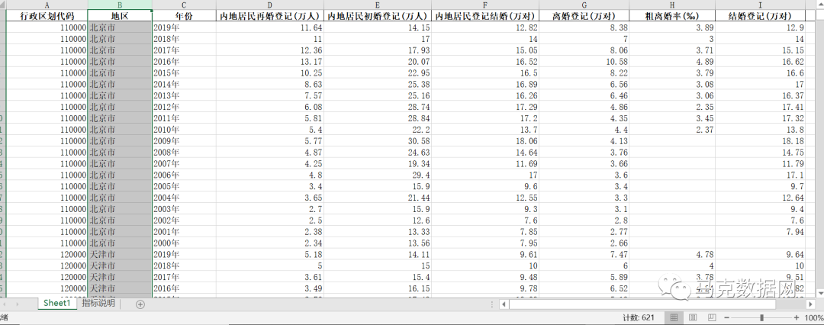Select the 计数: 621 status bar entry
Screen dimensions: 824x325
pos(639,317)
